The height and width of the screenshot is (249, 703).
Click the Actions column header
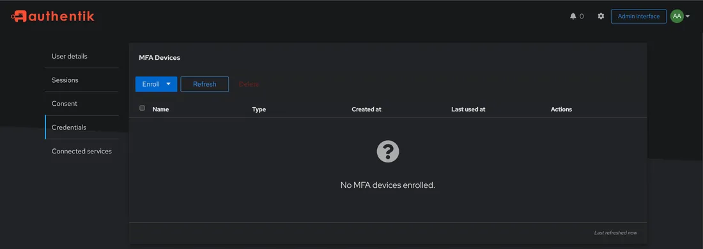[x=561, y=109]
